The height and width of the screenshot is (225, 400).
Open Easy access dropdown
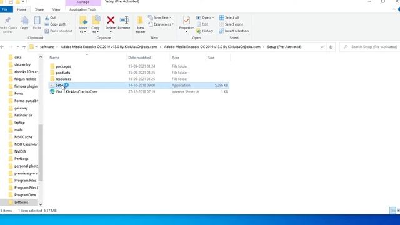click(x=161, y=24)
